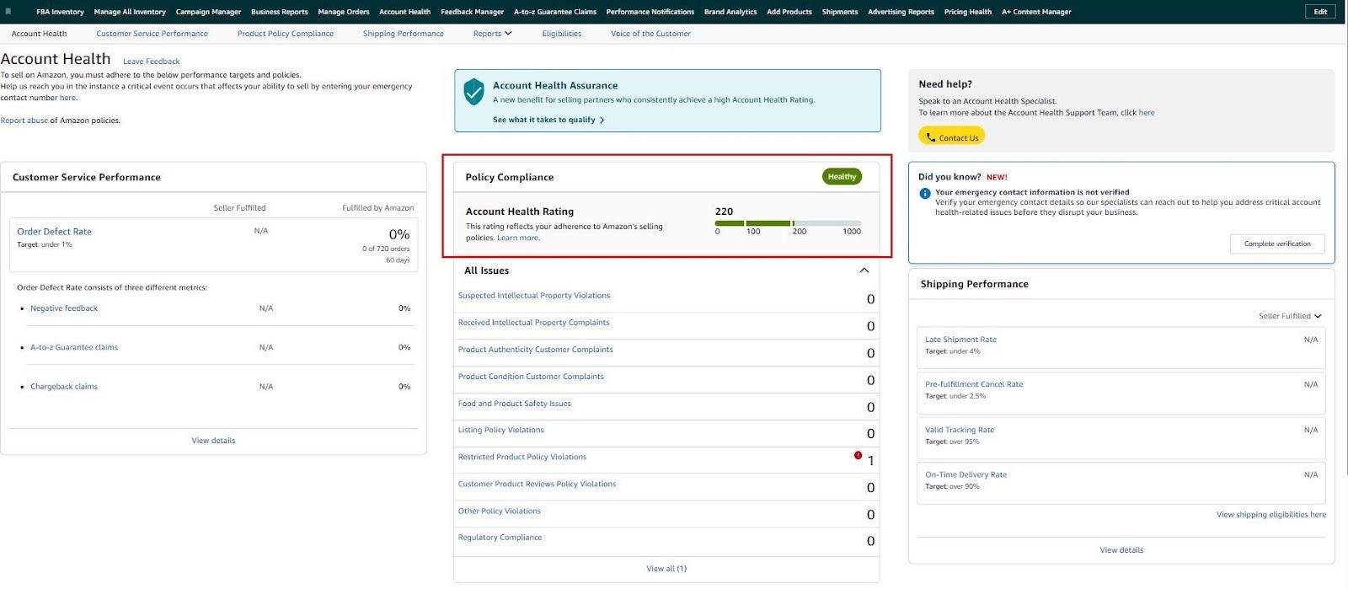Image resolution: width=1348 pixels, height=589 pixels.
Task: Open Voice of the Customer tab
Action: pos(650,34)
